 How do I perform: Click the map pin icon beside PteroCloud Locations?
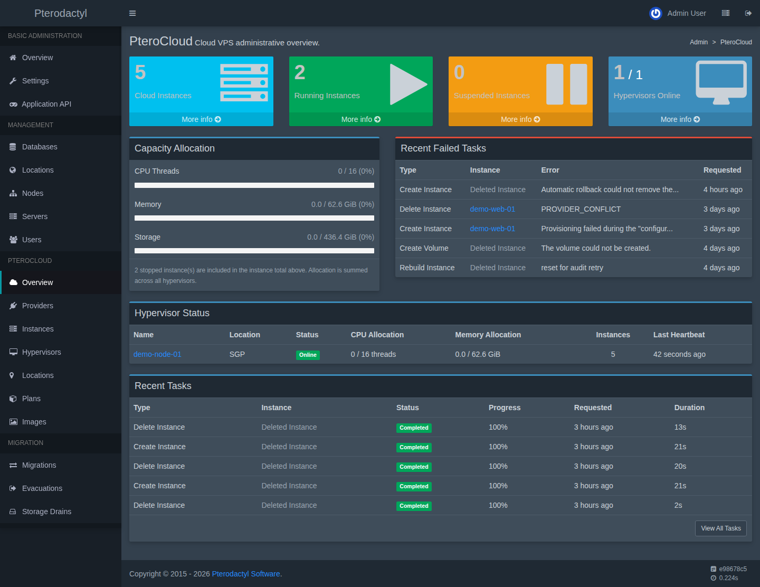[12, 375]
